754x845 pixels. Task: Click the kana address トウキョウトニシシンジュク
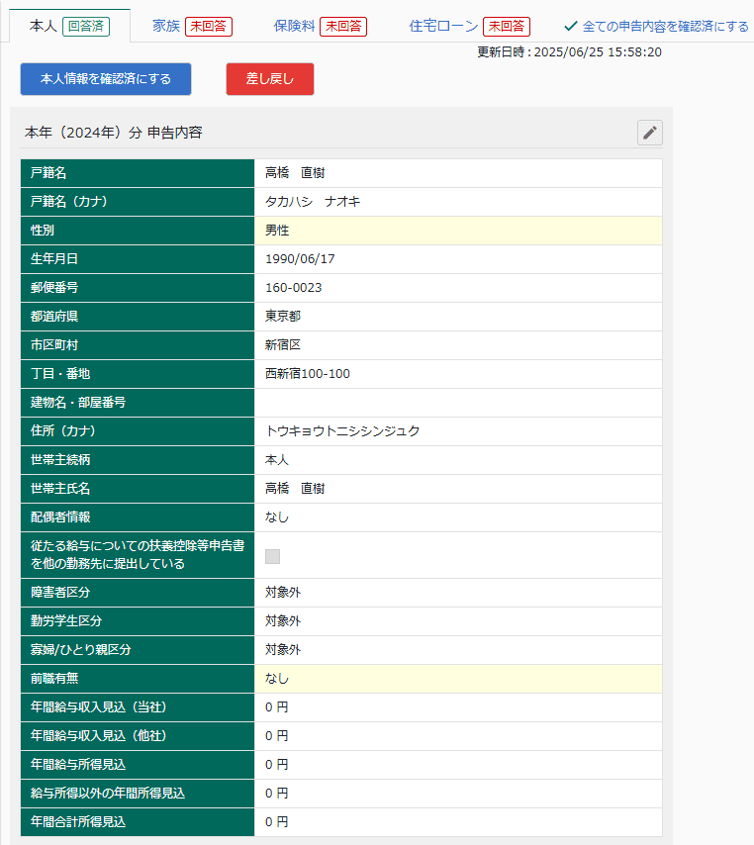click(x=342, y=431)
